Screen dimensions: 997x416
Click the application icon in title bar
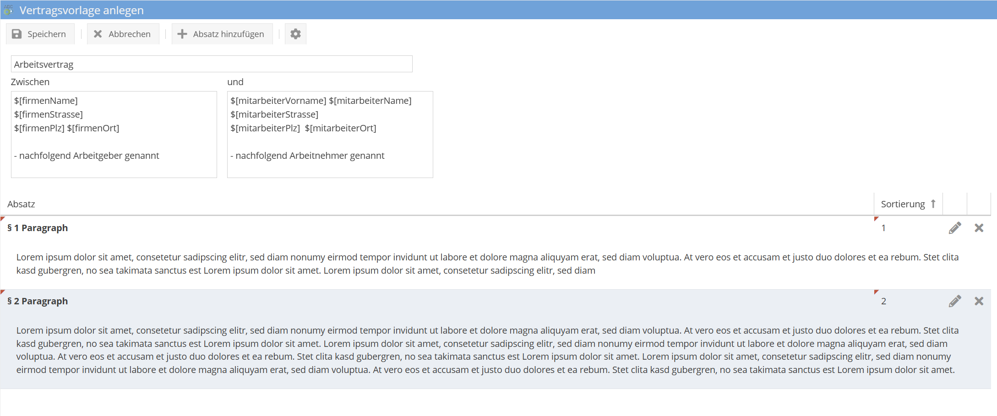coord(8,10)
